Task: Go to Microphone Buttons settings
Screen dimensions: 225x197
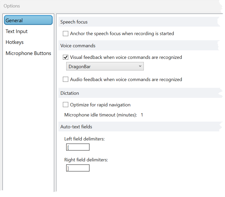Action: click(x=28, y=53)
